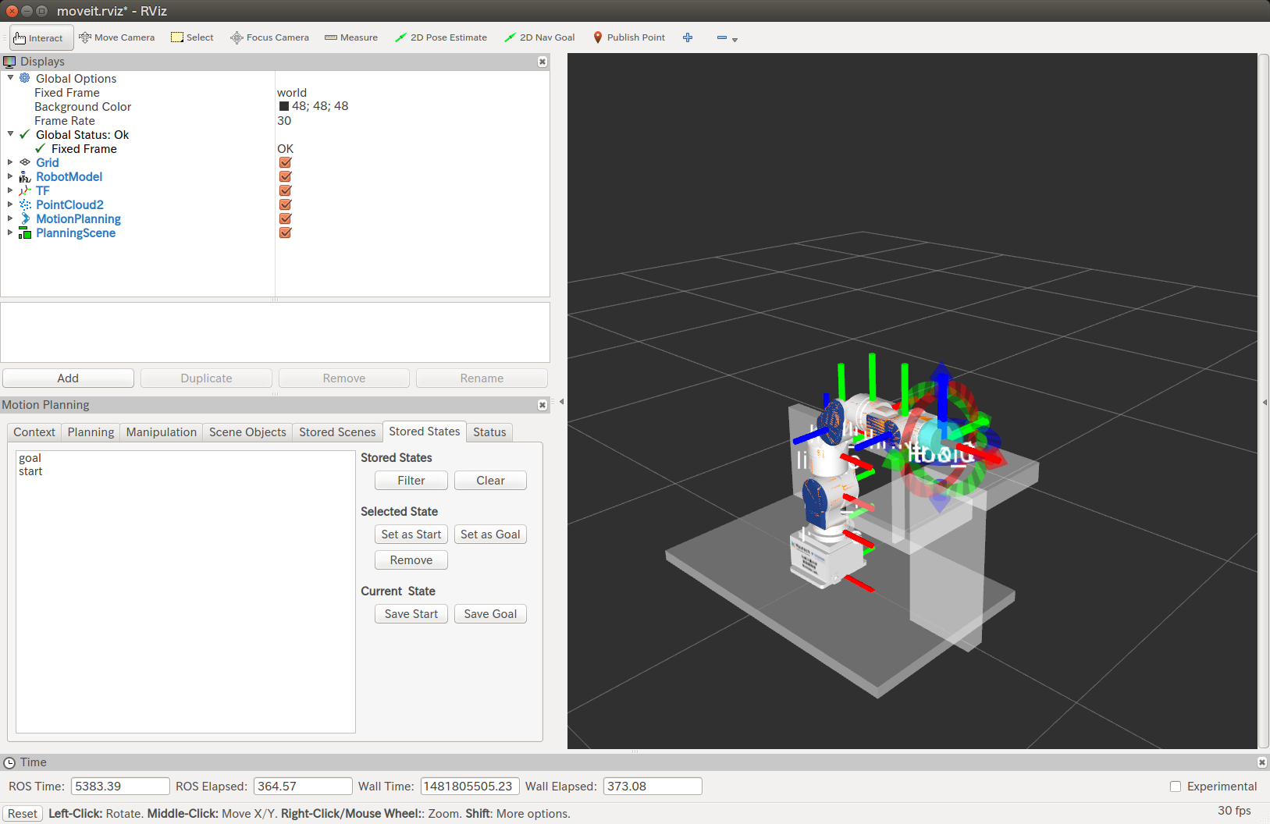Close the Displays panel
Viewport: 1270px width, 824px height.
click(543, 62)
